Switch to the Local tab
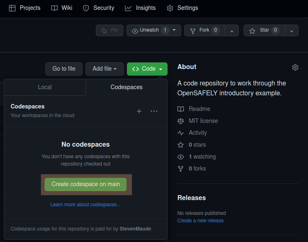 (45, 87)
